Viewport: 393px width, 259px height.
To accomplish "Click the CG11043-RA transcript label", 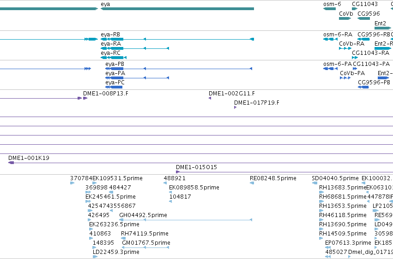I will [x=370, y=53].
